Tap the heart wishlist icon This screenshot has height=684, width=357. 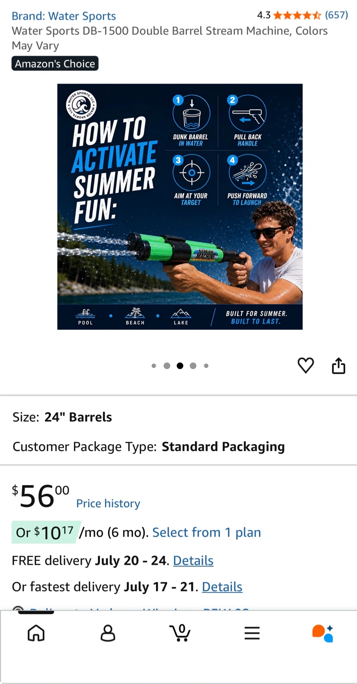[306, 365]
